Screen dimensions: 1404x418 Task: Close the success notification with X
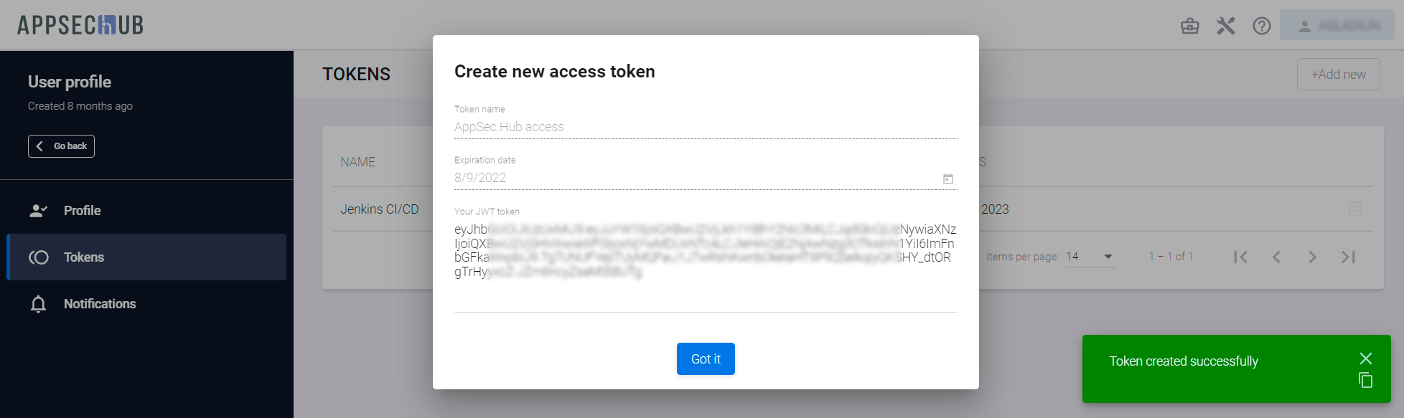1366,358
